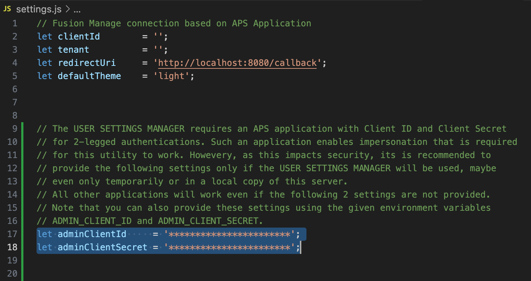The image size is (531, 281).
Task: Click the masked adminClientSecret value string
Action: [x=229, y=247]
